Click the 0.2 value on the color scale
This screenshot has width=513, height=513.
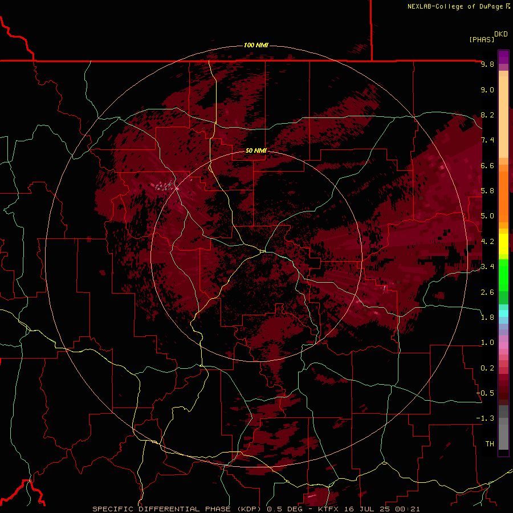point(487,368)
